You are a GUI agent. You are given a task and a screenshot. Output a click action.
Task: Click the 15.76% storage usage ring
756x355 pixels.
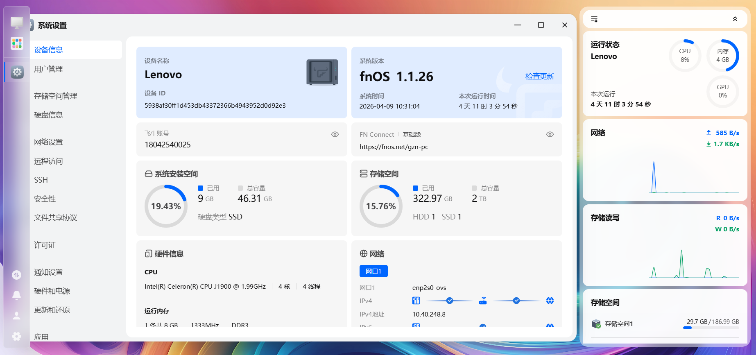381,206
